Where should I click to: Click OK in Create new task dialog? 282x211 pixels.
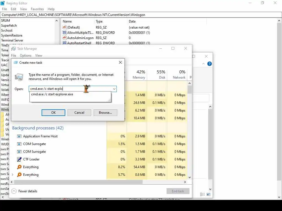click(x=53, y=112)
